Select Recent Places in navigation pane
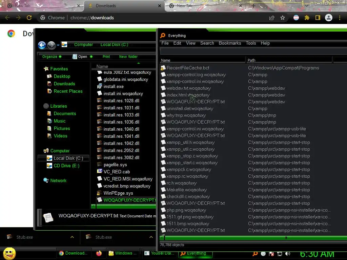This screenshot has width=347, height=260. coord(65,91)
